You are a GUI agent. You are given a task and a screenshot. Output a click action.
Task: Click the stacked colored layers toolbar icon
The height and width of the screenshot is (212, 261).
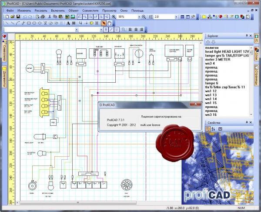coord(242,17)
